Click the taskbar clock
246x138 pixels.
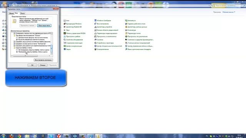pos(239,136)
